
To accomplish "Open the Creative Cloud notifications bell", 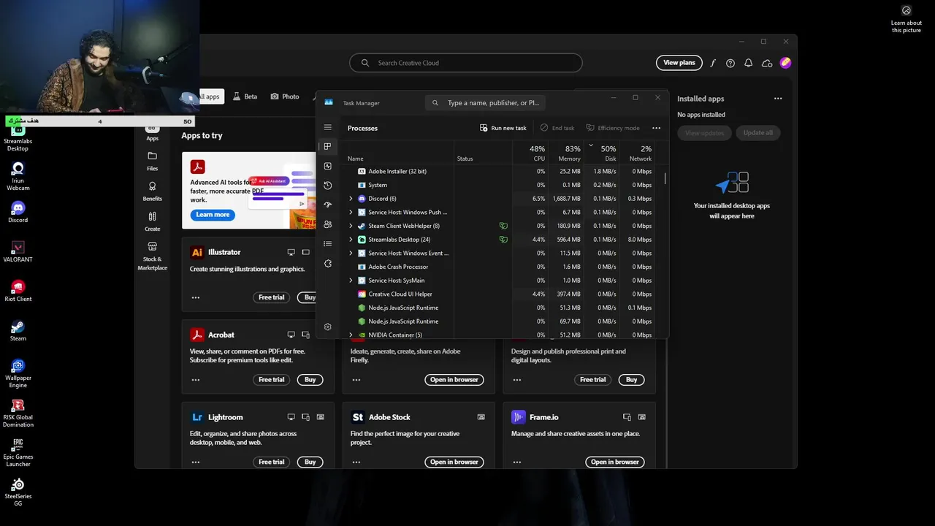I will [x=748, y=63].
